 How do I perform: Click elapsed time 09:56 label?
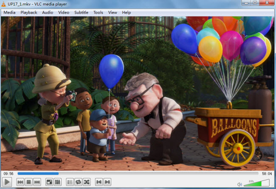[x=8, y=174]
